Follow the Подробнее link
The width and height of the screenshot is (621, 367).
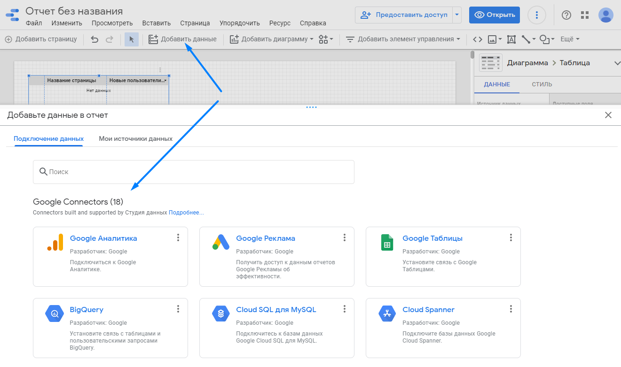coord(186,213)
